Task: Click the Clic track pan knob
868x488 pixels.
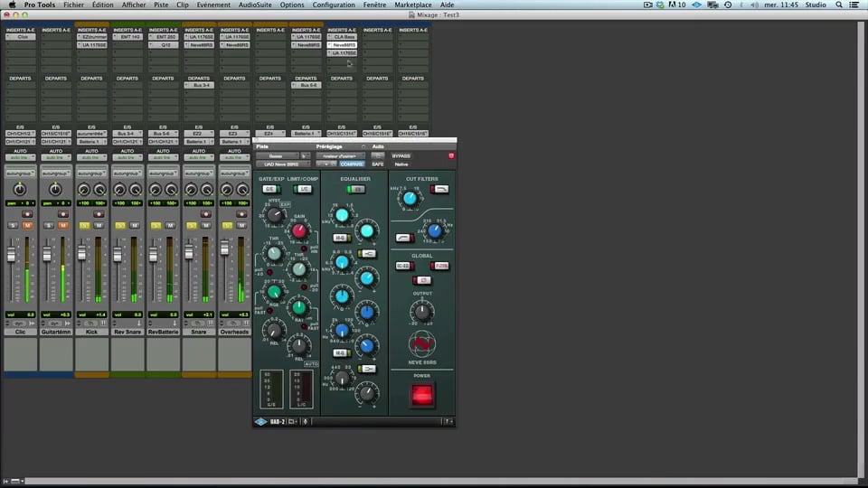Action: (x=20, y=189)
